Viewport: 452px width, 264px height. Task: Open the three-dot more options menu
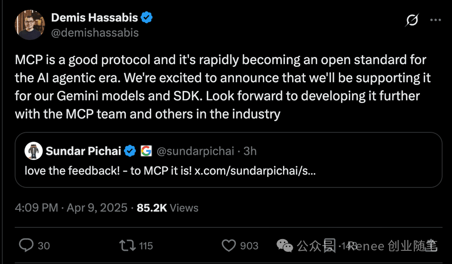pyautogui.click(x=436, y=20)
